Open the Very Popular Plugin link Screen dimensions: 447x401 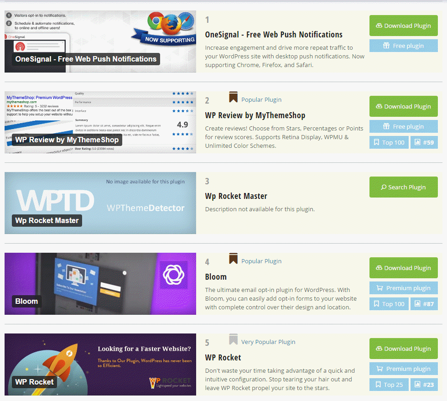[x=268, y=342]
